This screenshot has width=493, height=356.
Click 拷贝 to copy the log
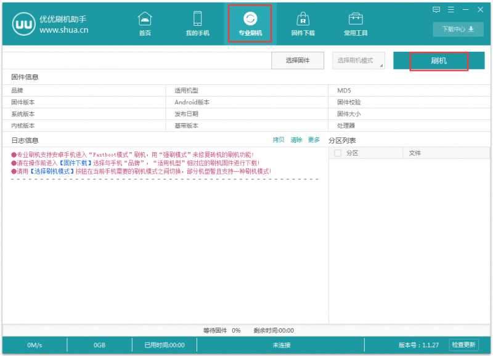[x=279, y=140]
